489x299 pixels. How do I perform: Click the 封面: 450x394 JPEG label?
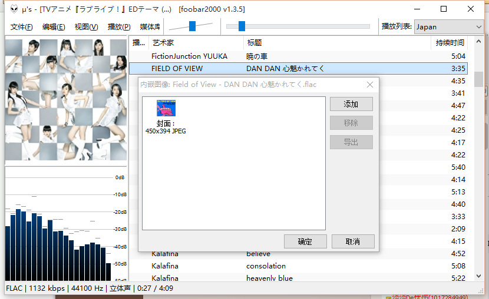(166, 127)
